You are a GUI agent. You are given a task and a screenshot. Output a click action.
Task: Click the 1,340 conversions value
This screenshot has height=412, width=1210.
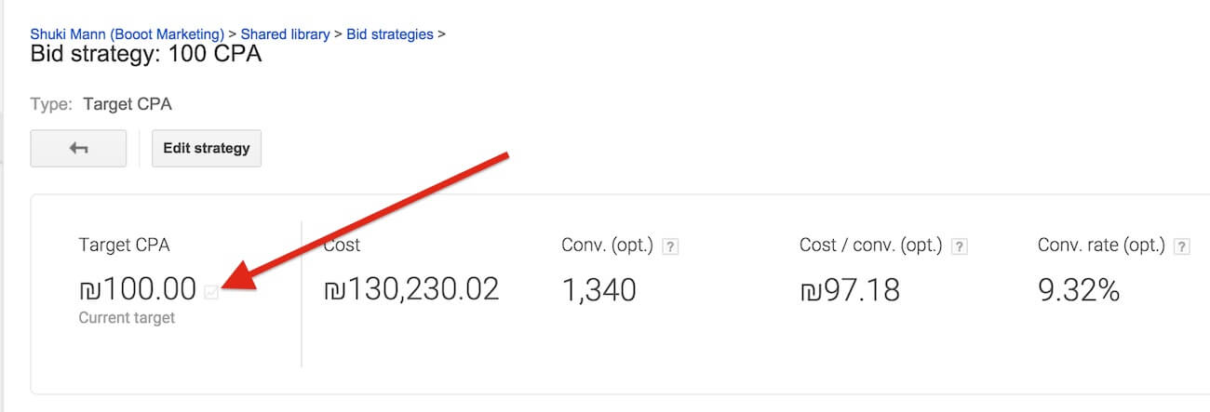tap(598, 289)
